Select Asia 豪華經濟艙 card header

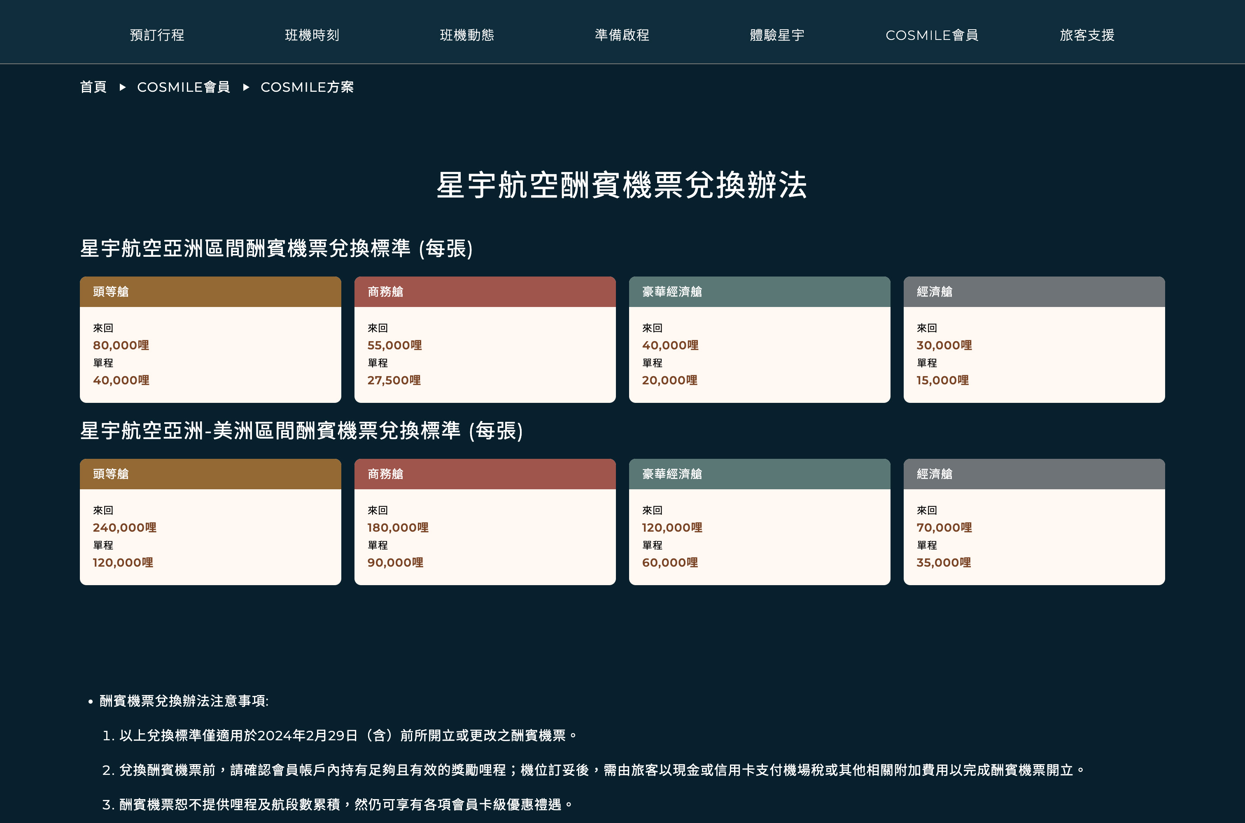[x=760, y=292]
